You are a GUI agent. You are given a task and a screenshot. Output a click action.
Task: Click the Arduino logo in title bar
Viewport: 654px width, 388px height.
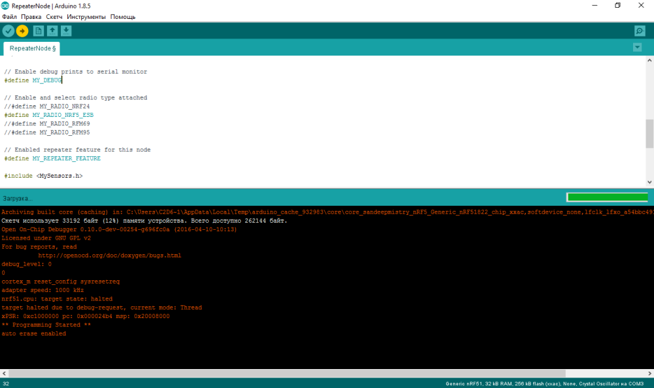tap(7, 5)
